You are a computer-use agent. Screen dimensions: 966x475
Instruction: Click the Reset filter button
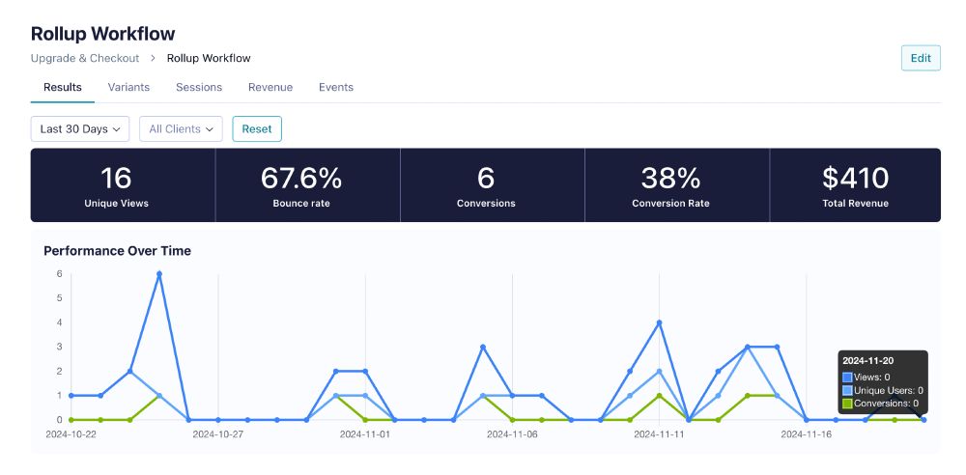(x=257, y=128)
